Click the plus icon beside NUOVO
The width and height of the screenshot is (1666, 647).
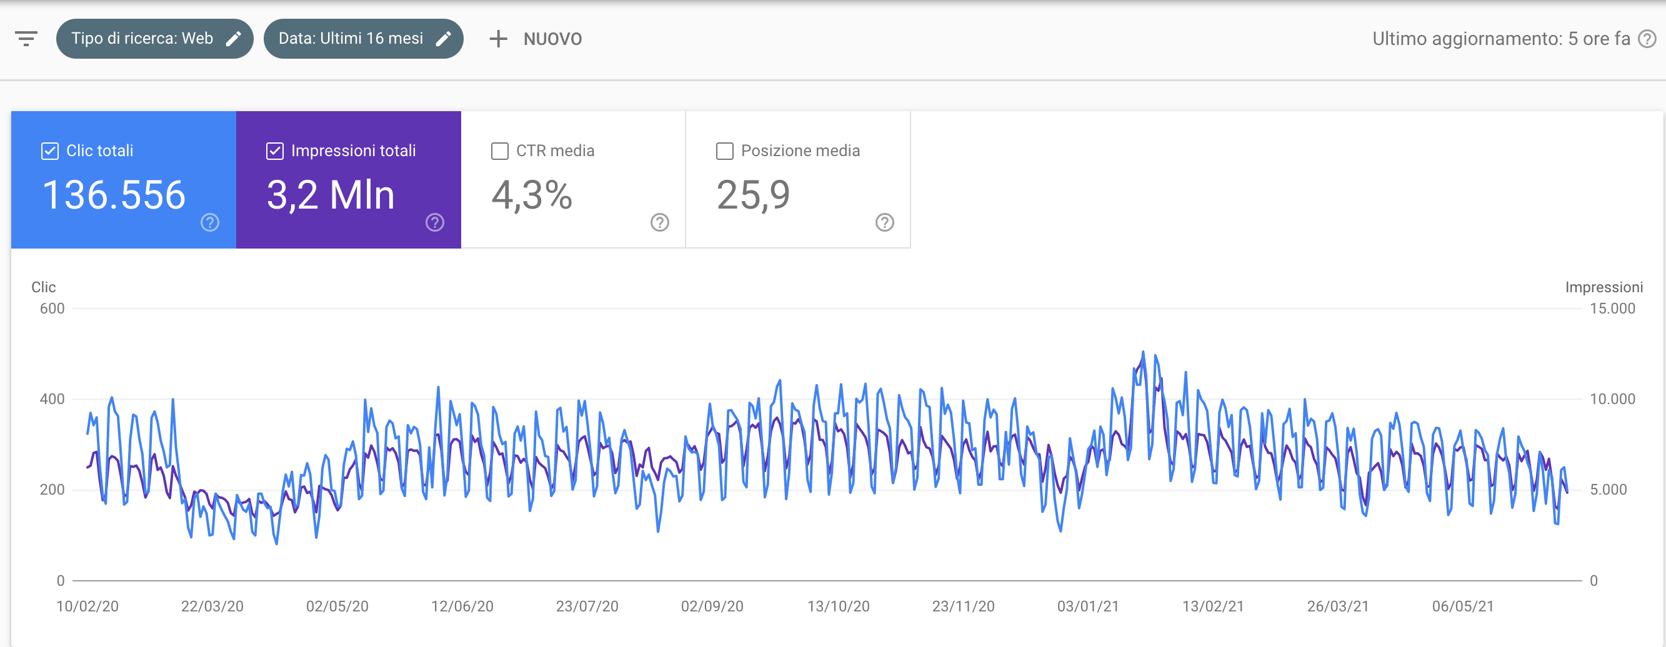[x=498, y=39]
